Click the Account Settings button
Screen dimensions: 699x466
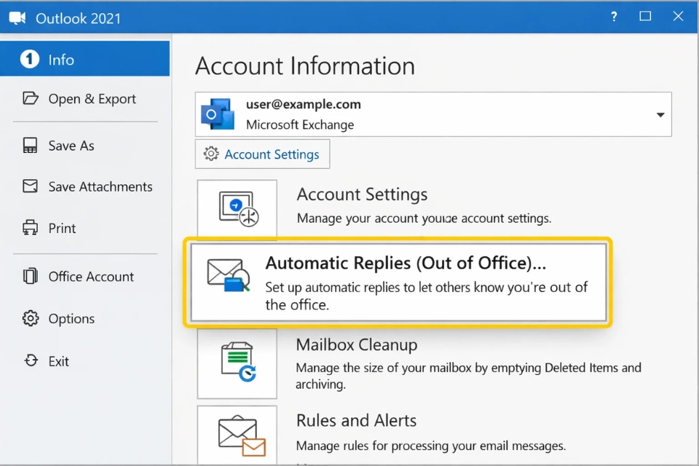[x=262, y=154]
